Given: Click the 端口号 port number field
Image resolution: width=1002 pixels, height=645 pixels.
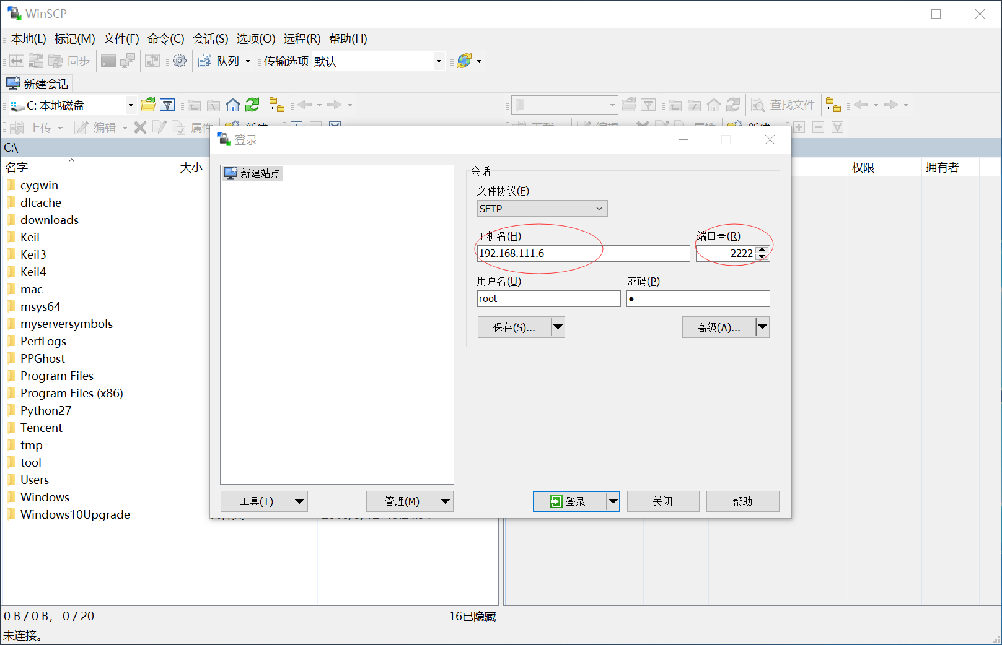Looking at the screenshot, I should (x=725, y=253).
